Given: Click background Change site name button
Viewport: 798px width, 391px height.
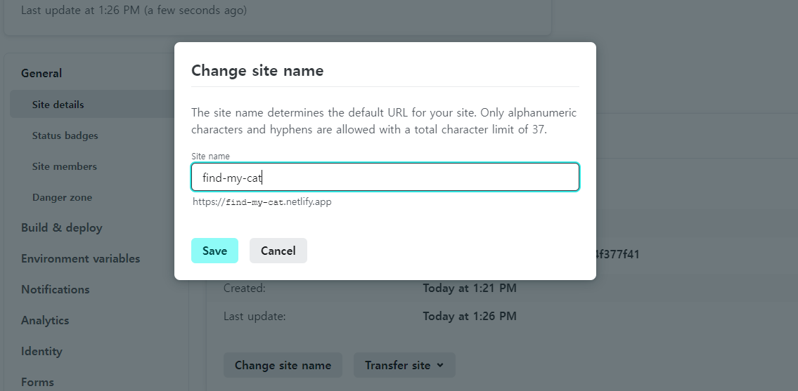Looking at the screenshot, I should 283,365.
